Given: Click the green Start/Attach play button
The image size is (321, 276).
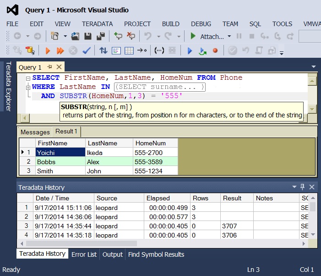Looking at the screenshot, I should pos(193,36).
